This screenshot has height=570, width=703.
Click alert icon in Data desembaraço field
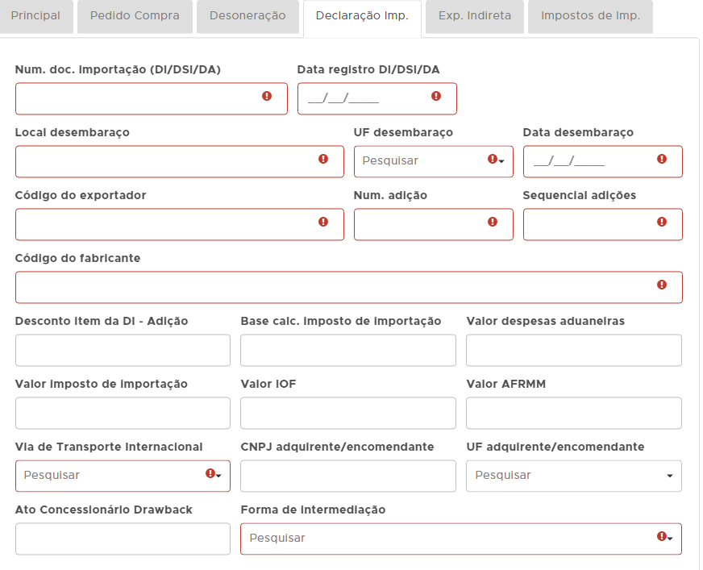662,159
